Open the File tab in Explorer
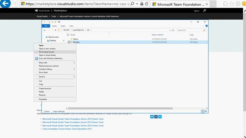Viewport: 246px width, 138px height. point(46,26)
